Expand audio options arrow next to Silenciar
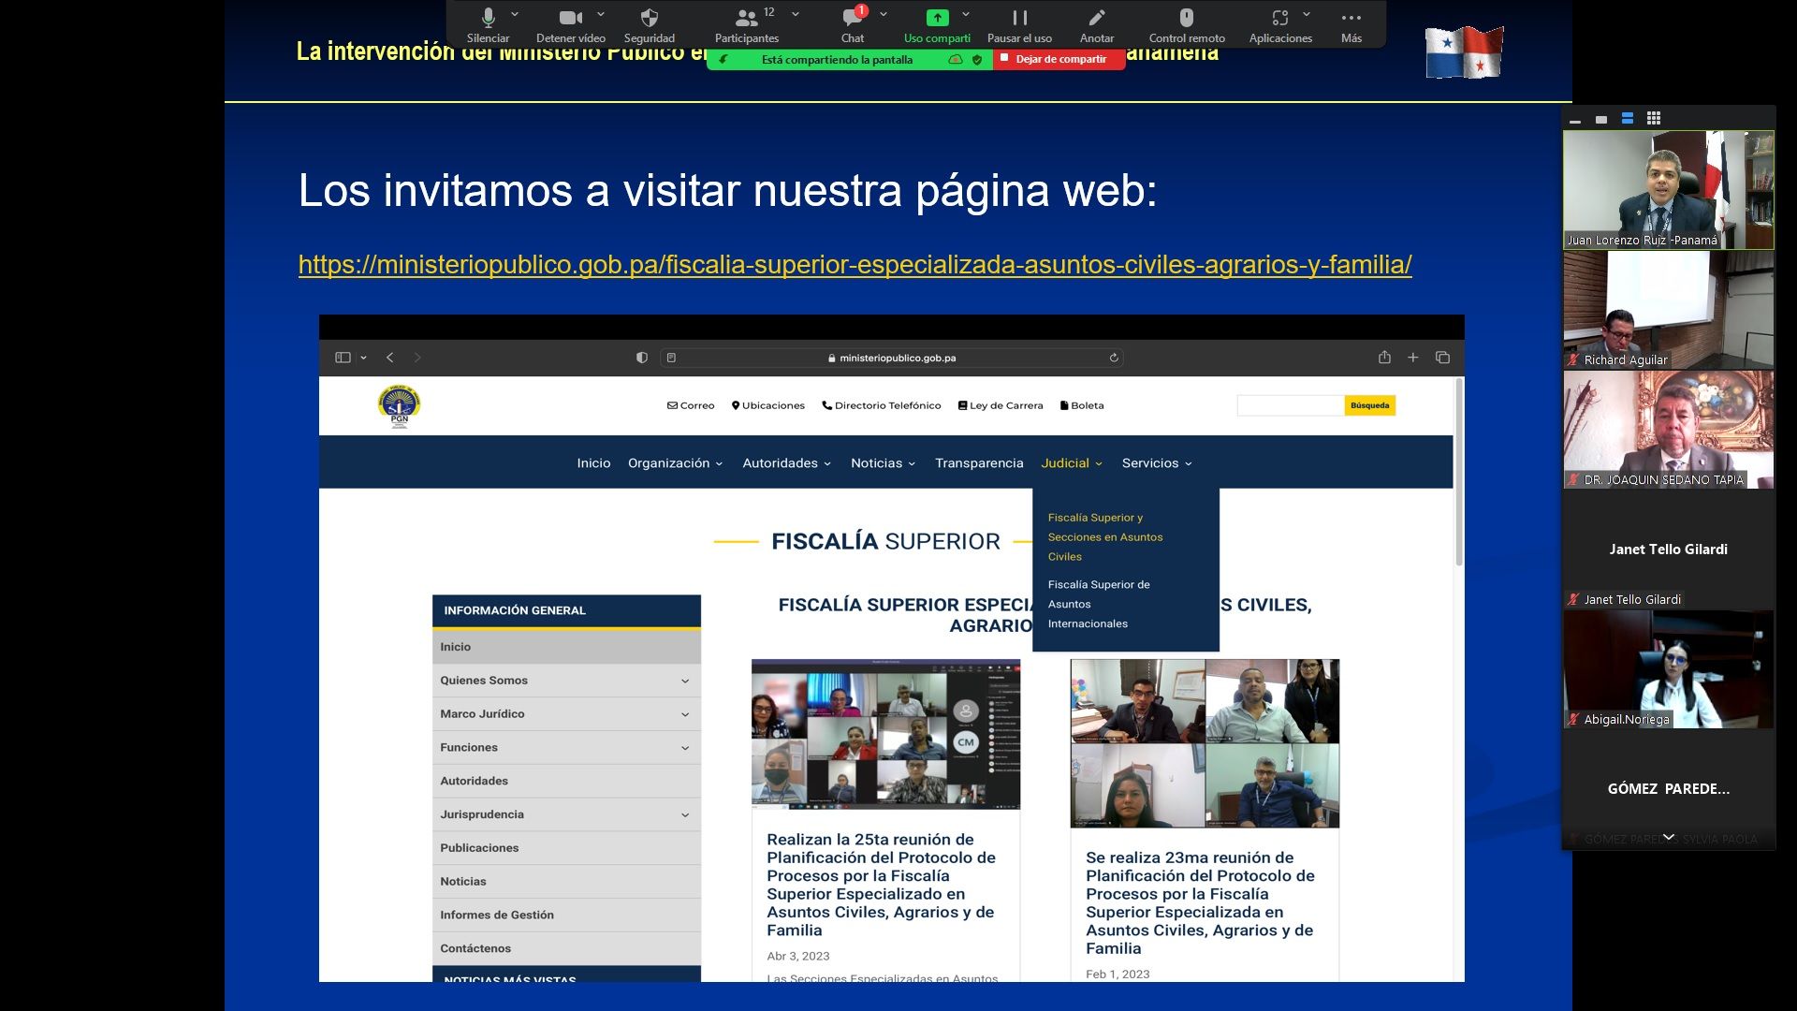Screen dimensions: 1797x1011 [515, 15]
